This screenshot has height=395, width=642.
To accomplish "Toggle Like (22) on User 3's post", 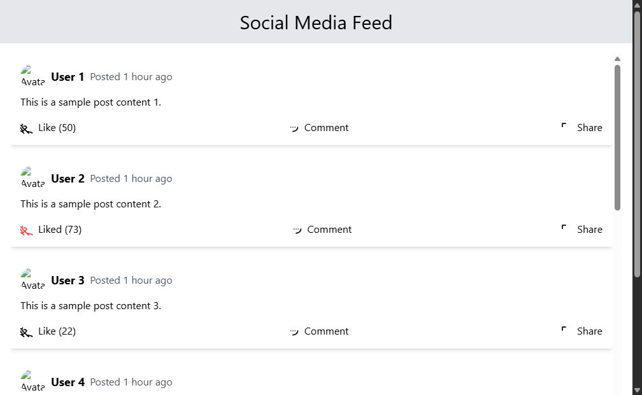I will tap(48, 331).
